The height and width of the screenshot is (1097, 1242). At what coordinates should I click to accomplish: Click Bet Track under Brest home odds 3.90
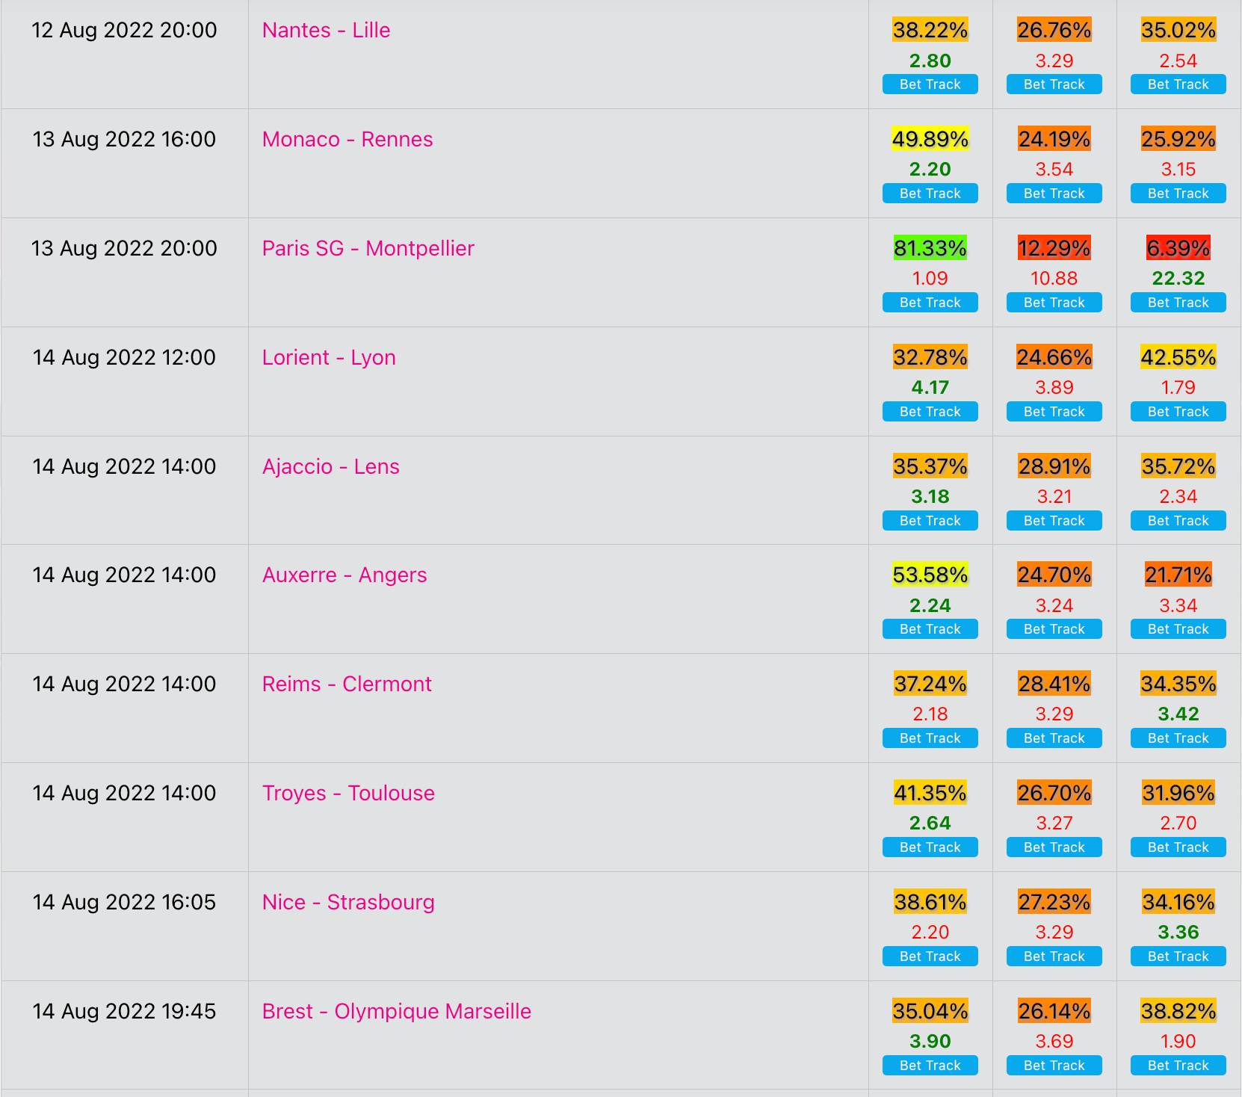(x=930, y=1066)
